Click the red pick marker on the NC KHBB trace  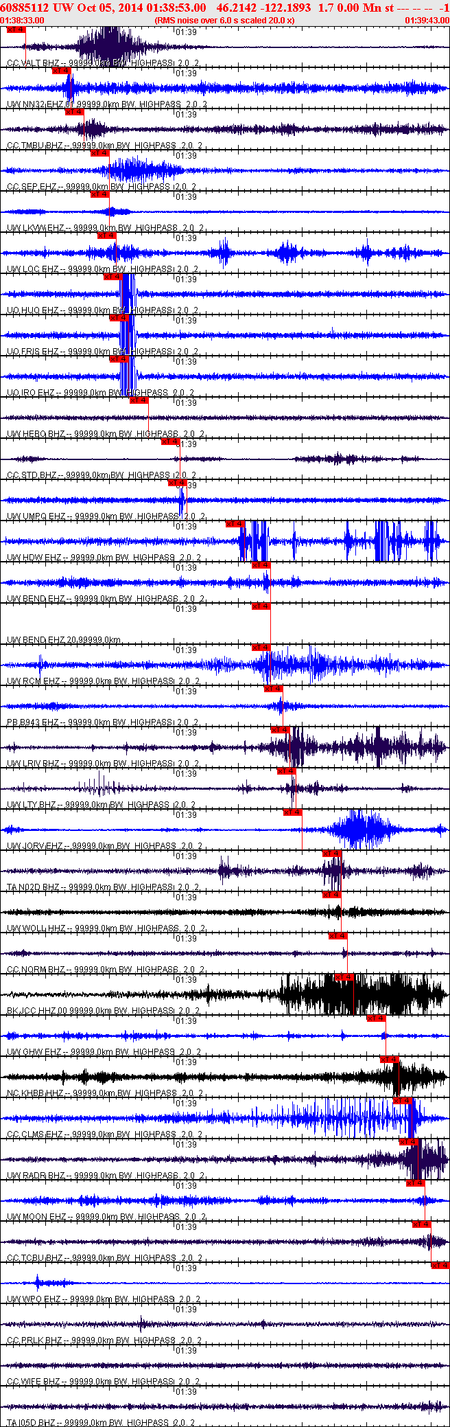[389, 1060]
